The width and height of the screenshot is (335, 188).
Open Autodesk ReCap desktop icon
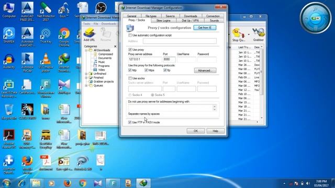click(27, 63)
